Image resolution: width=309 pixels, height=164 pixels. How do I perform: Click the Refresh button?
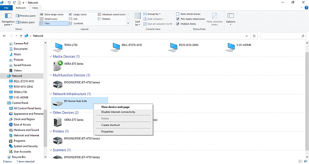[254, 36]
